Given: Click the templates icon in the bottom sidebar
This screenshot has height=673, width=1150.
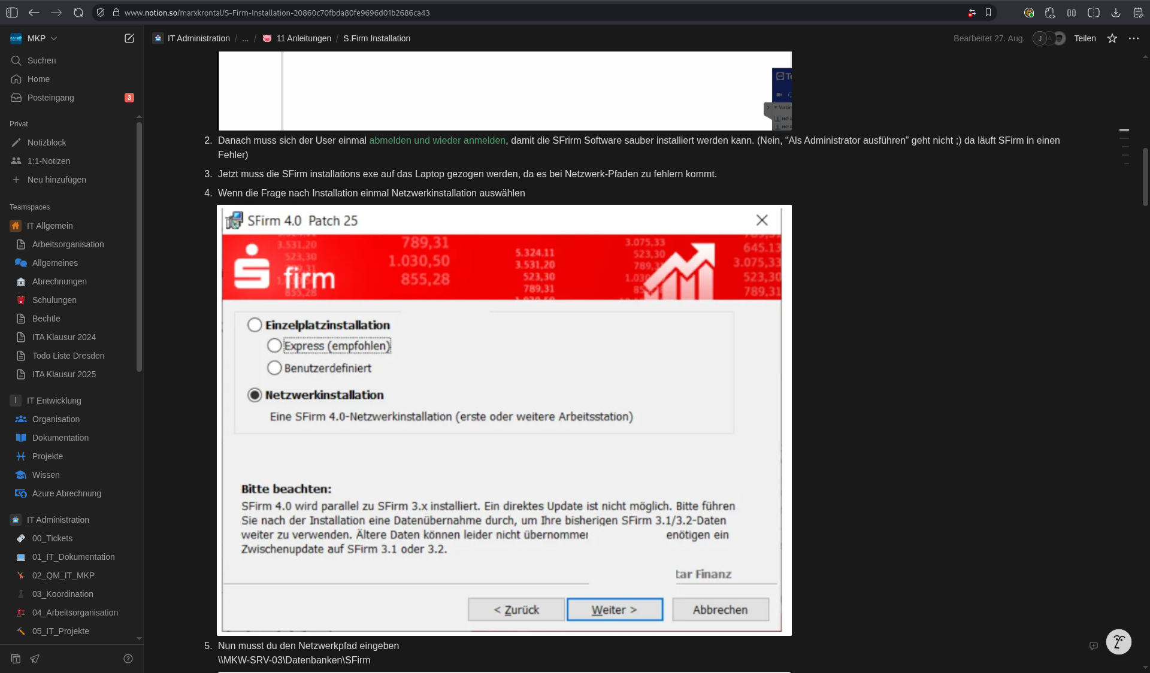Looking at the screenshot, I should click(x=16, y=659).
